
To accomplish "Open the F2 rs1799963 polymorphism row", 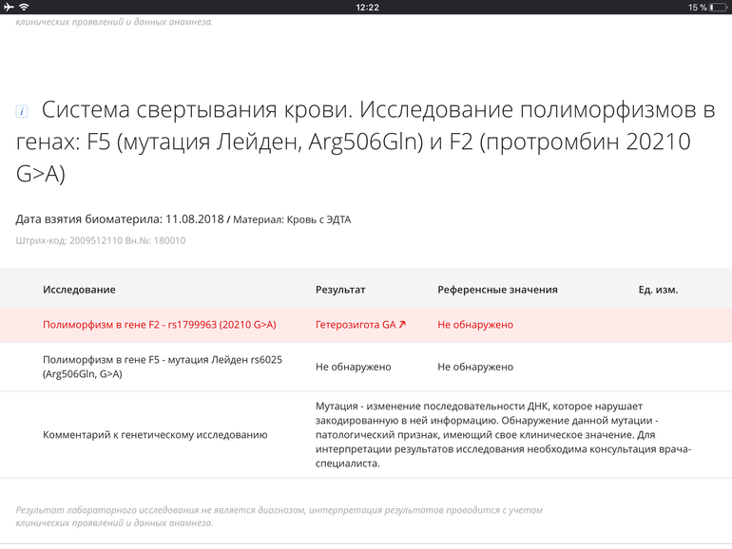I will click(159, 325).
